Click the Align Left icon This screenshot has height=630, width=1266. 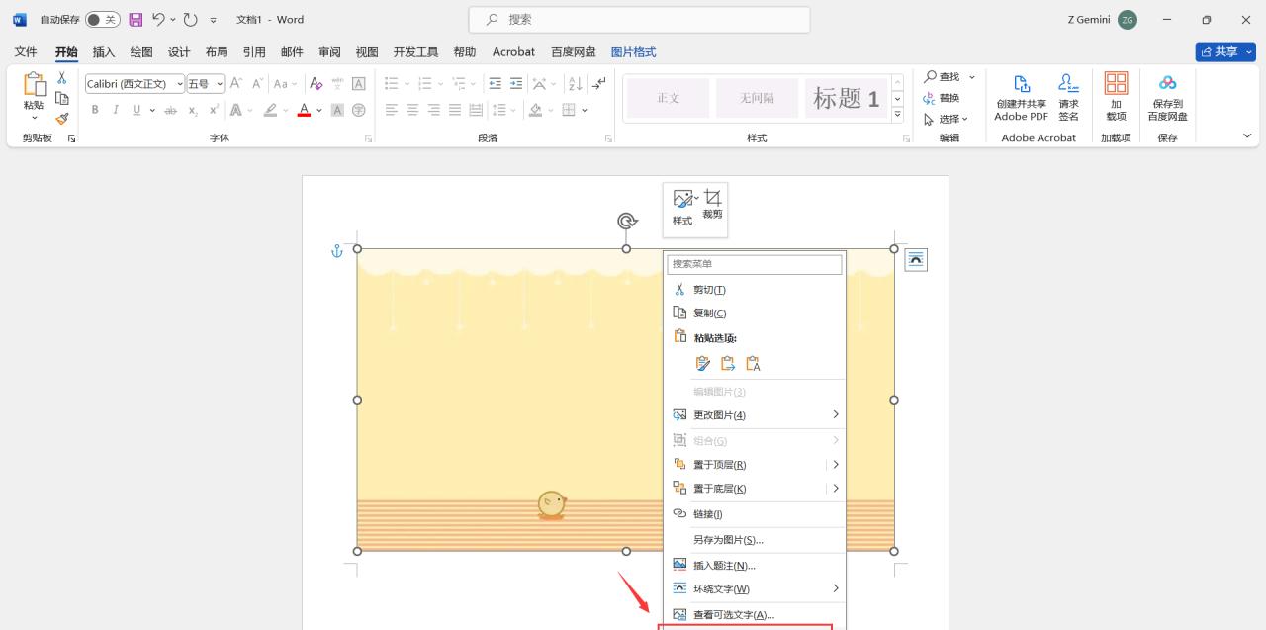pyautogui.click(x=392, y=110)
